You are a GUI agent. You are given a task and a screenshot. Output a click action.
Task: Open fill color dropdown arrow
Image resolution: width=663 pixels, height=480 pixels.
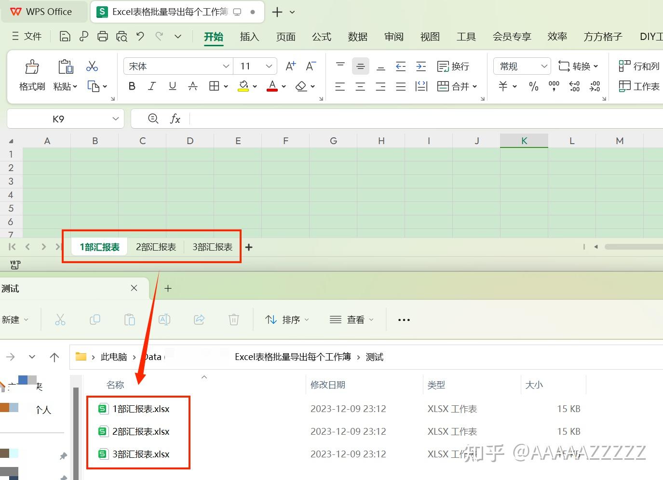click(x=255, y=87)
